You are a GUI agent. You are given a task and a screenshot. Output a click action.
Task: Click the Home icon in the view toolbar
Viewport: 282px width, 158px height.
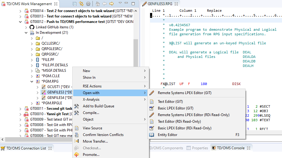click(97, 4)
